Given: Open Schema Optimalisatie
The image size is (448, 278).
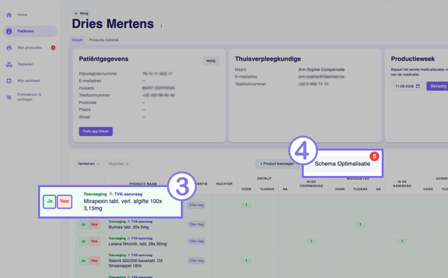Looking at the screenshot, I should pyautogui.click(x=342, y=164).
